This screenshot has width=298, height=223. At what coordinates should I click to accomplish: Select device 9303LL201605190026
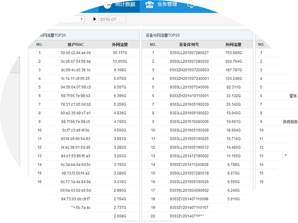189,182
